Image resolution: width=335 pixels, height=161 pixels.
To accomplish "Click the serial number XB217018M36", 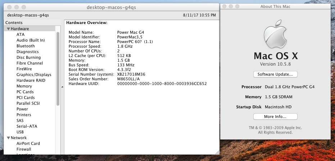I will click(x=131, y=75).
